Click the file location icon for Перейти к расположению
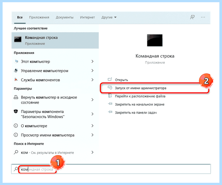 click(110, 96)
